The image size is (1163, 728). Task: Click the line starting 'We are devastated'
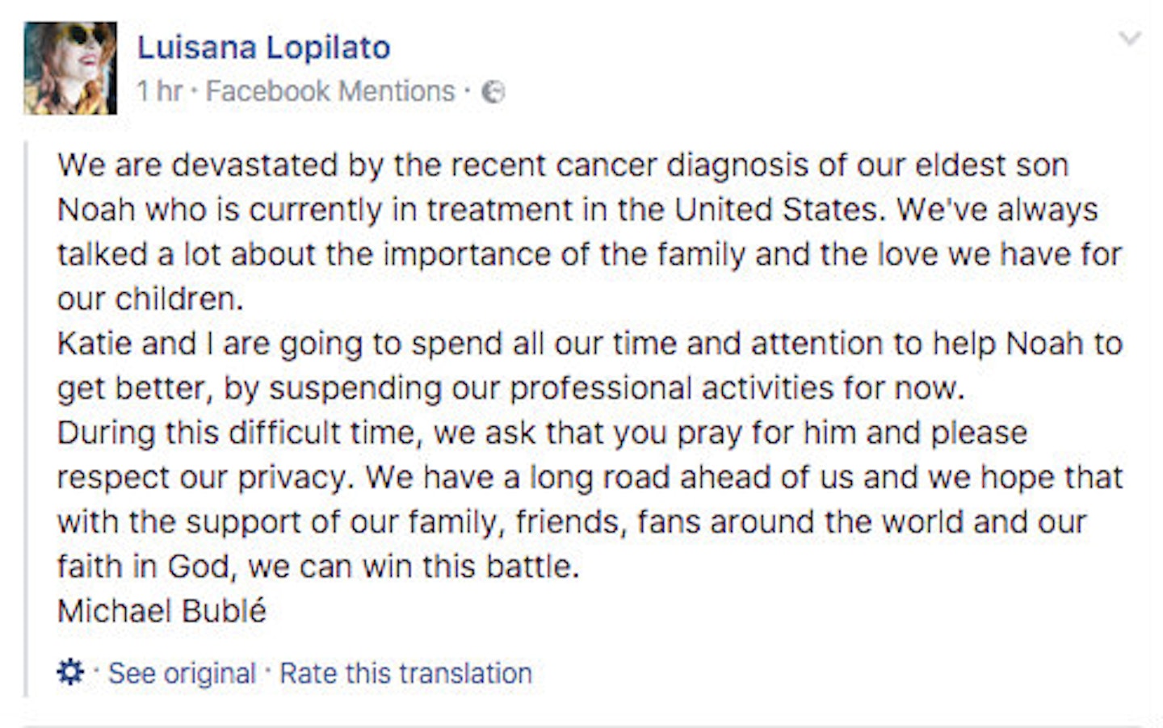[563, 165]
